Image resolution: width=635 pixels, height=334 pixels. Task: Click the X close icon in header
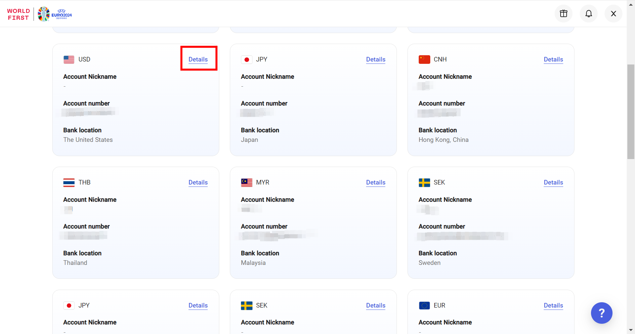coord(613,14)
